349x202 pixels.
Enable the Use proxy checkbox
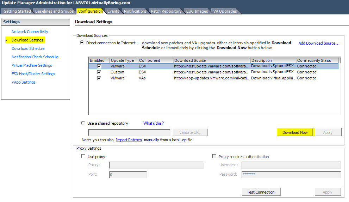click(x=83, y=156)
